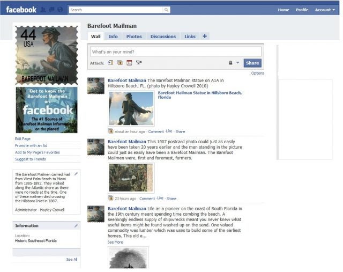
Task: Click the 'about an hour ago' timestamp
Action: (x=130, y=131)
